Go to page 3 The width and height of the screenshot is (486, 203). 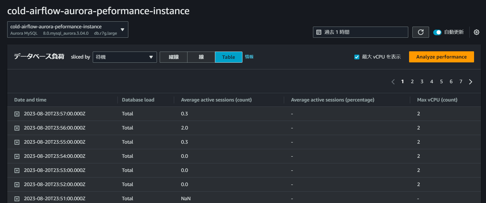coord(422,82)
